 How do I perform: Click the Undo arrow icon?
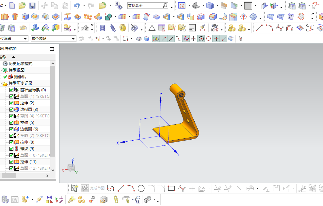pyautogui.click(x=77, y=6)
